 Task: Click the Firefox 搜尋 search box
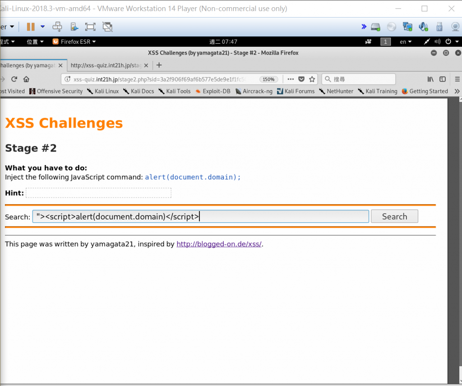[359, 79]
